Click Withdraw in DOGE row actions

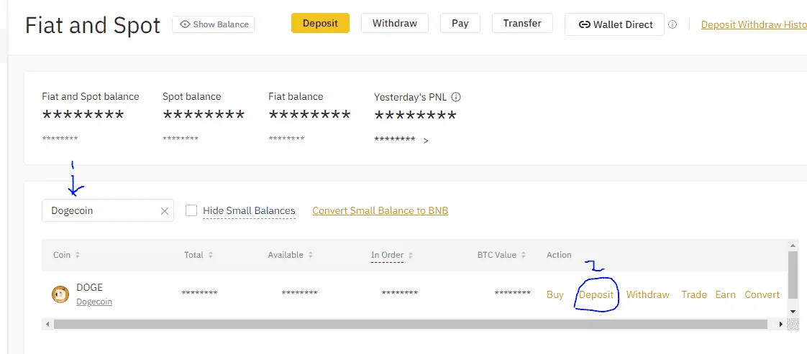coord(648,295)
